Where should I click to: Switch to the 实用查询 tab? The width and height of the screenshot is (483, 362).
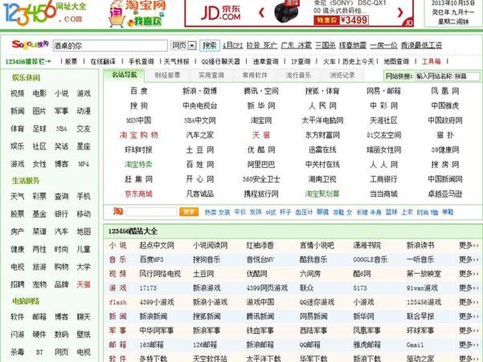pyautogui.click(x=211, y=75)
